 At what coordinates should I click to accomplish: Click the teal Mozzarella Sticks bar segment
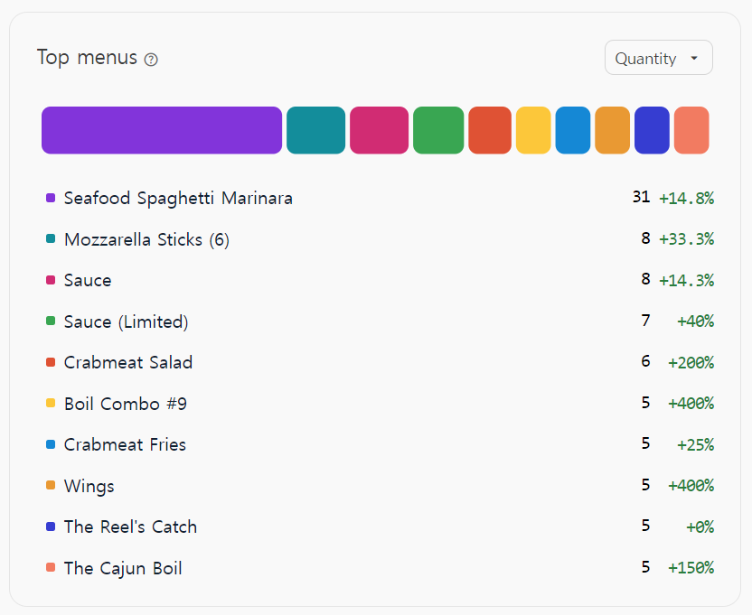coord(315,130)
